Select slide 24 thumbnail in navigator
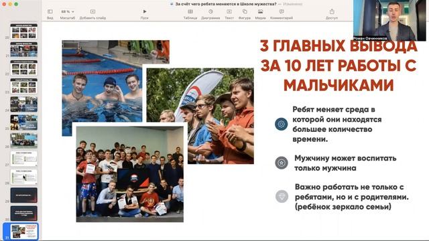The width and height of the screenshot is (429, 241). [x=24, y=104]
